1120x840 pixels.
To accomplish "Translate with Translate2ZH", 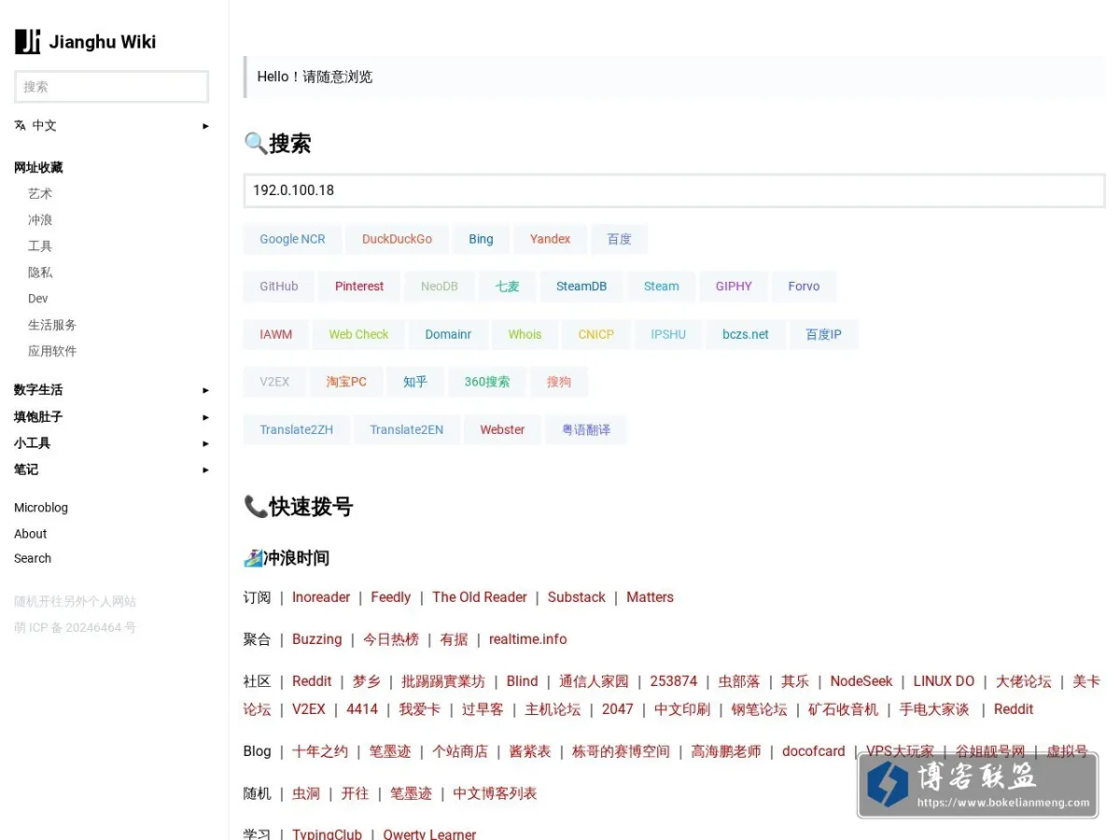I will point(296,429).
